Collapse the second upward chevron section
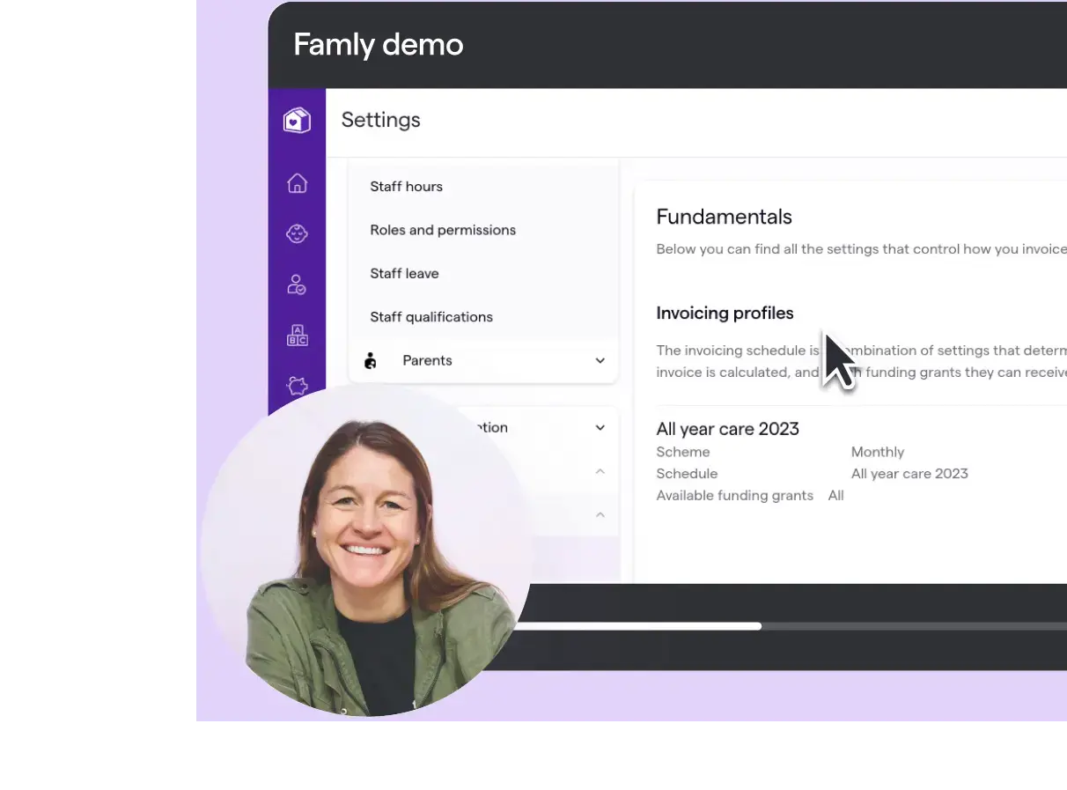 [600, 514]
